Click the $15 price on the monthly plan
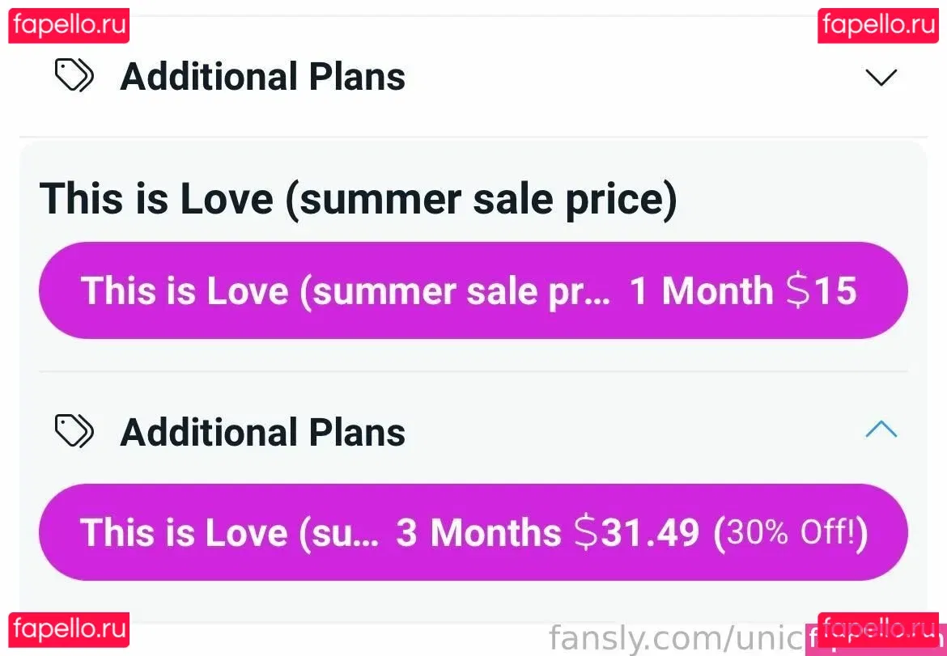Viewport: 947px width, 656px height. 822,290
